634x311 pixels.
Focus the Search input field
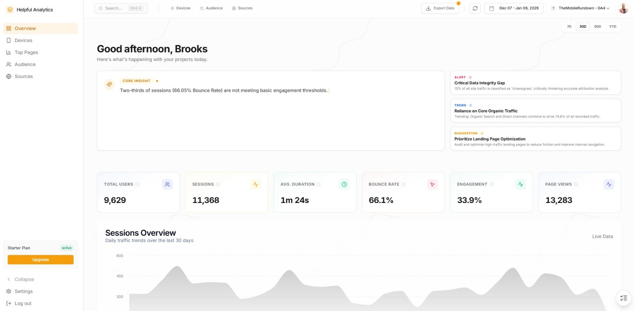click(115, 8)
